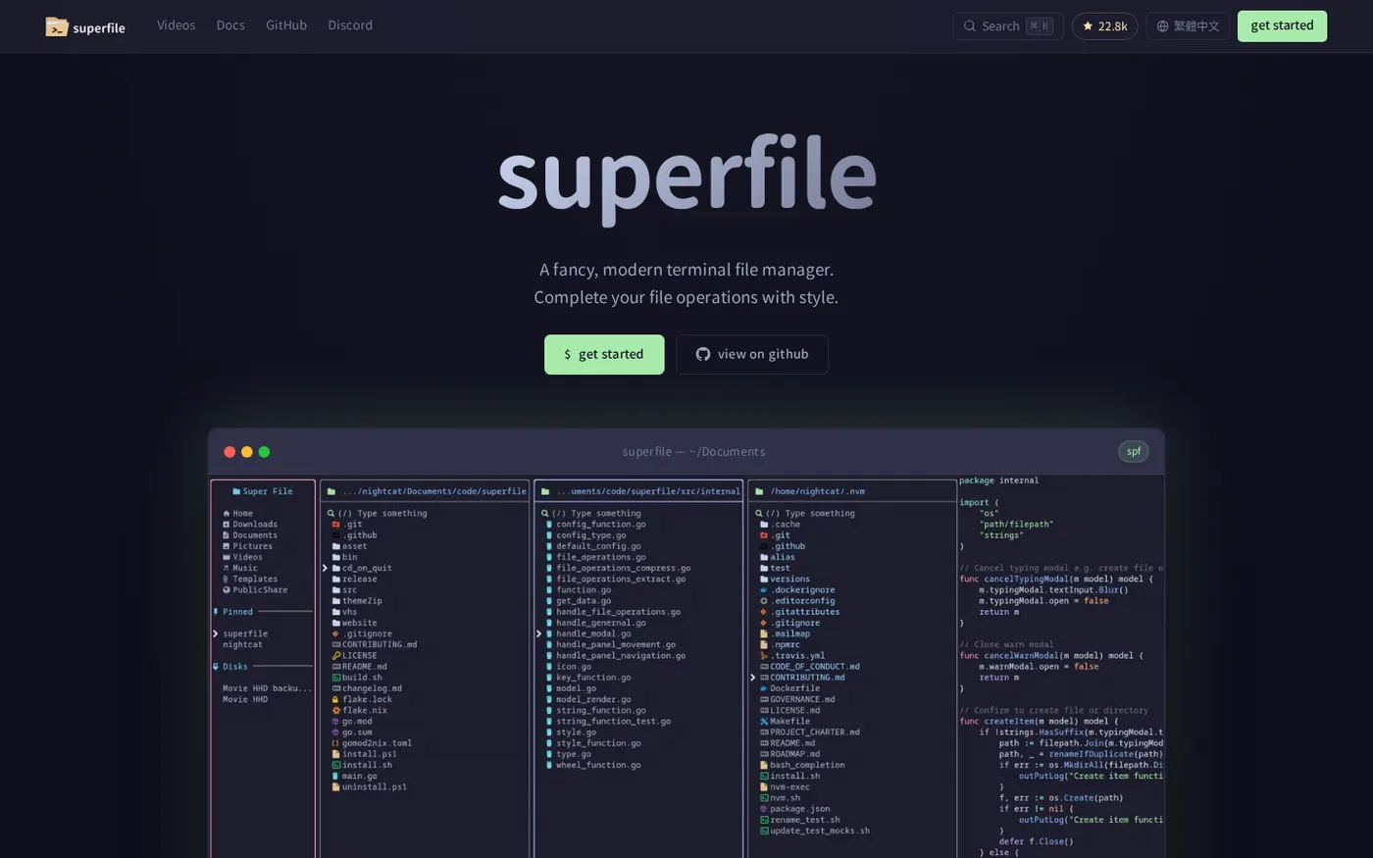This screenshot has width=1373, height=858.
Task: Open the GitHub link in navbar
Action: point(286,25)
